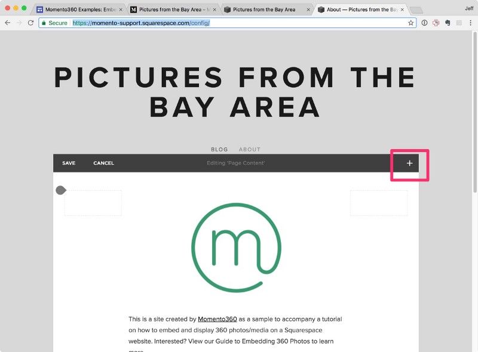Click the 1Password-style circle extension icon
This screenshot has height=352, width=478.
(424, 23)
